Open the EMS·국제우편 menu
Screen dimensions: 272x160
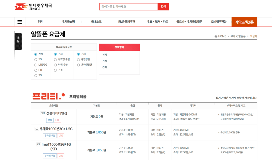click(127, 22)
